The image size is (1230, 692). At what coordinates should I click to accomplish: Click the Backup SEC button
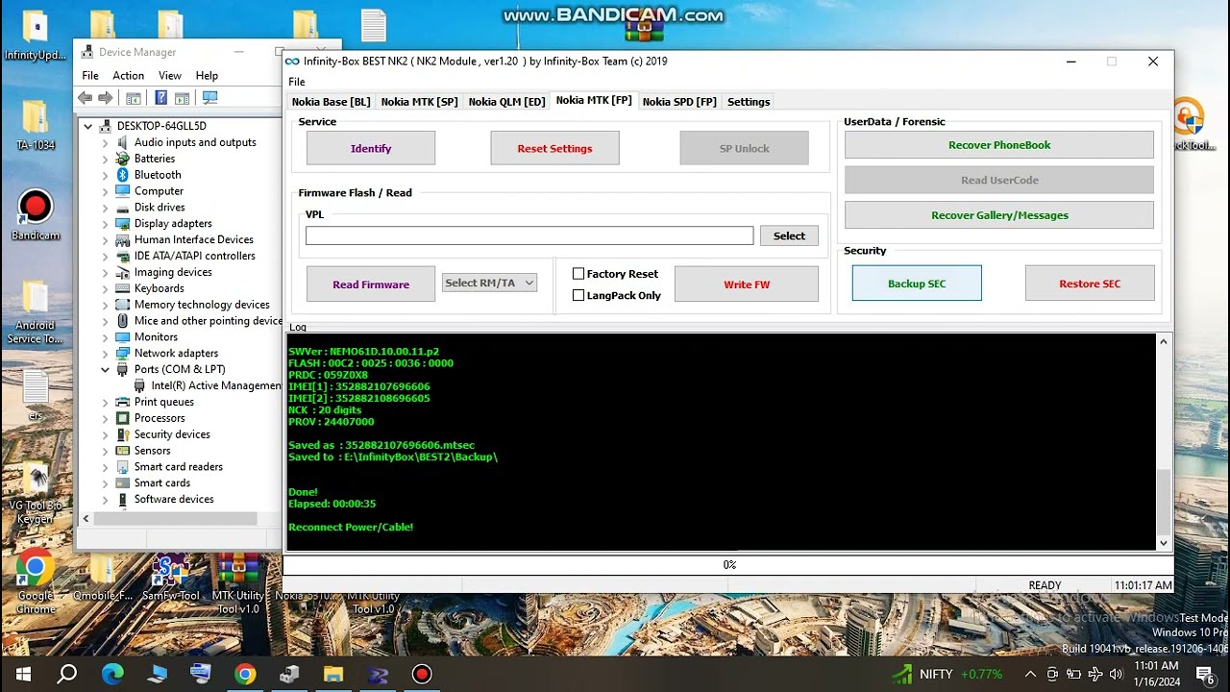point(917,284)
